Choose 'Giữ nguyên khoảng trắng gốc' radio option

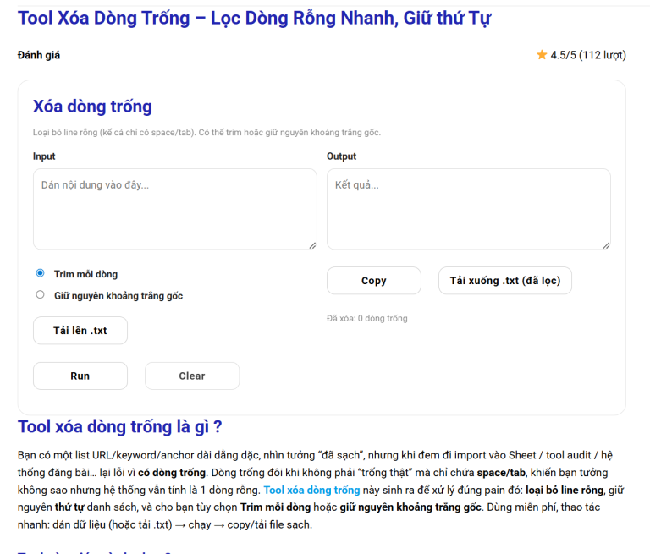pos(41,294)
